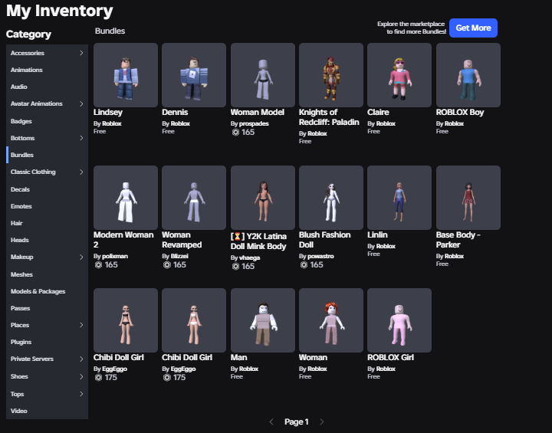Image resolution: width=552 pixels, height=433 pixels.
Task: Open creator powastro profile link
Action: [320, 256]
